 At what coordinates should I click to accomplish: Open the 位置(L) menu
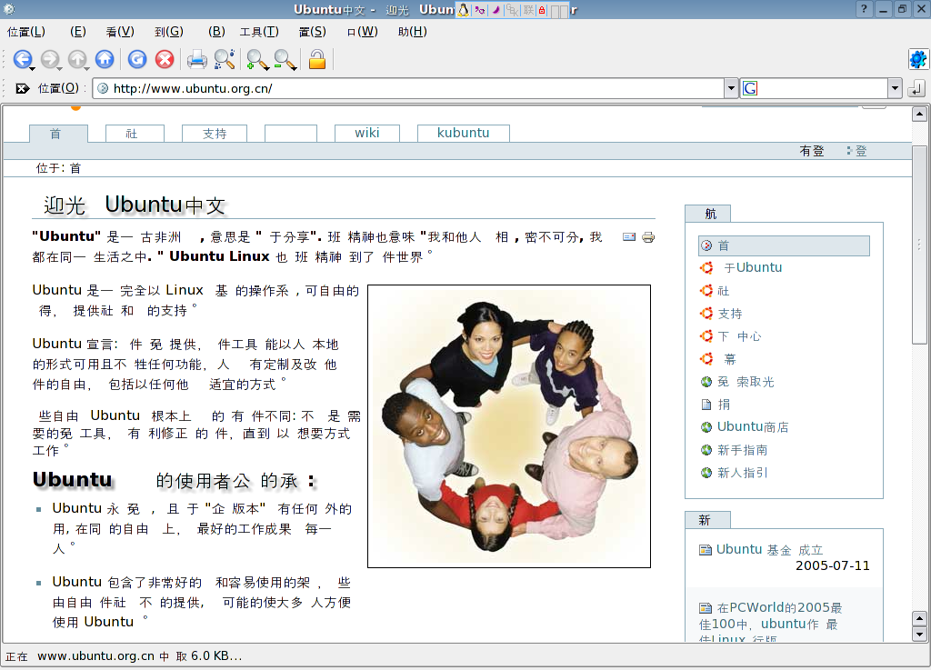26,32
